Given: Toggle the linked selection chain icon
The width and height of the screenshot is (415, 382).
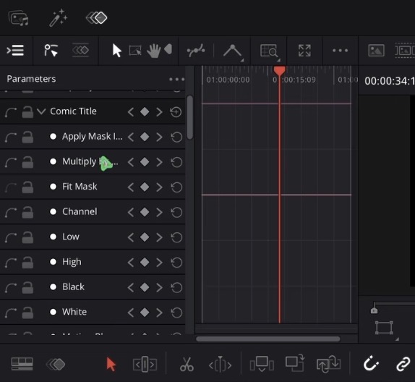Looking at the screenshot, I should [403, 364].
